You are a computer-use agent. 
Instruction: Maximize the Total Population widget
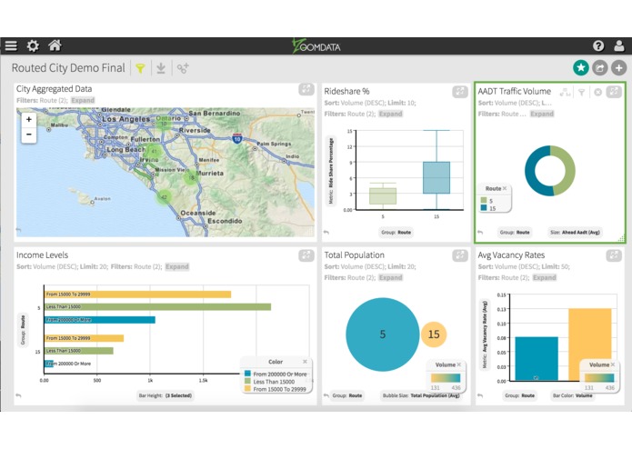pos(460,255)
